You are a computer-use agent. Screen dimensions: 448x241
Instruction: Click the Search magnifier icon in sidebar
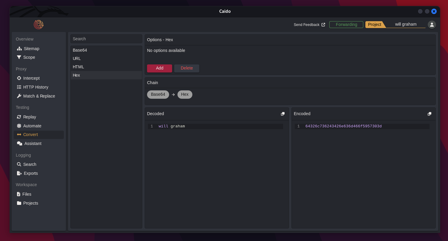click(x=19, y=164)
